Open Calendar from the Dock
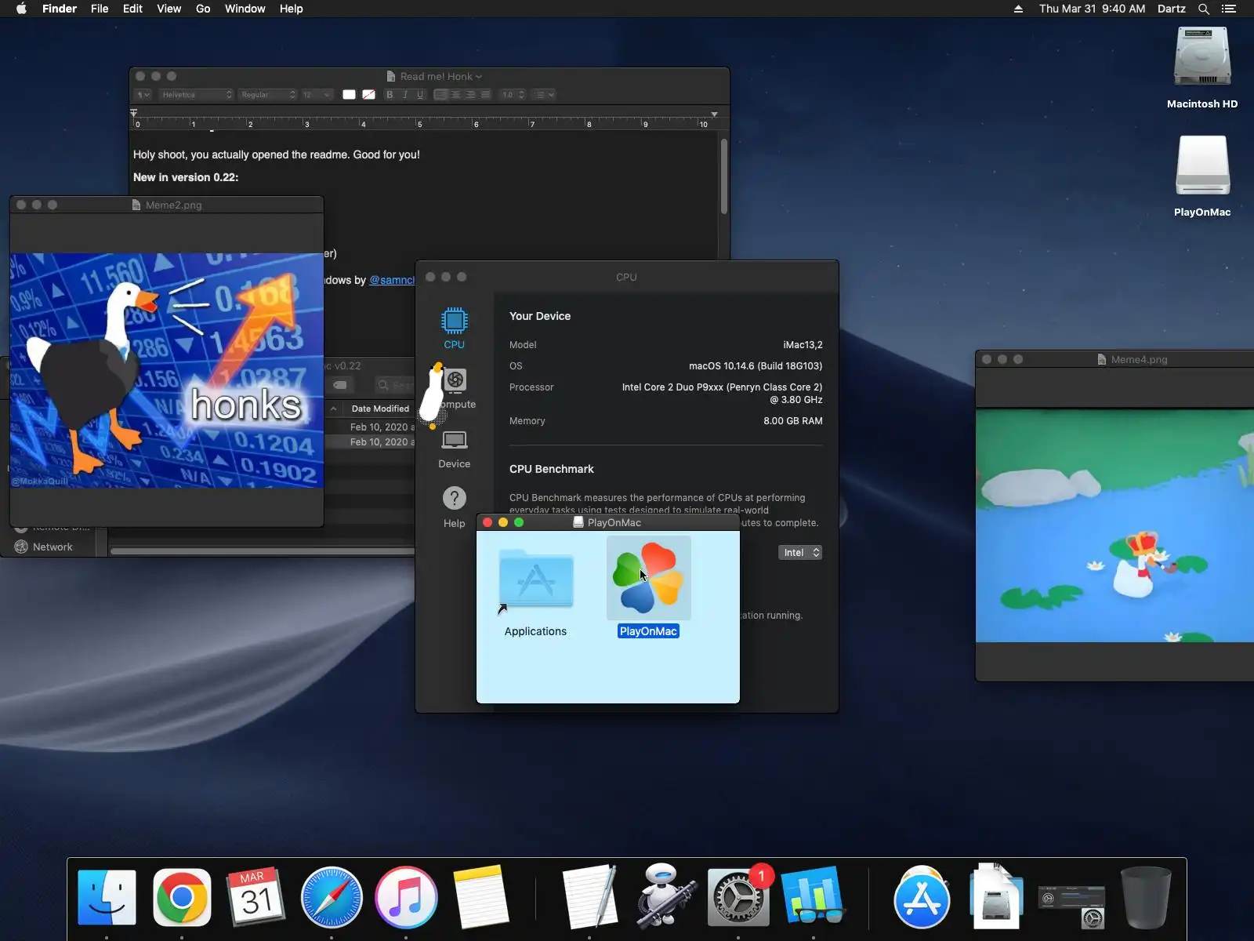The image size is (1254, 941). coord(256,897)
